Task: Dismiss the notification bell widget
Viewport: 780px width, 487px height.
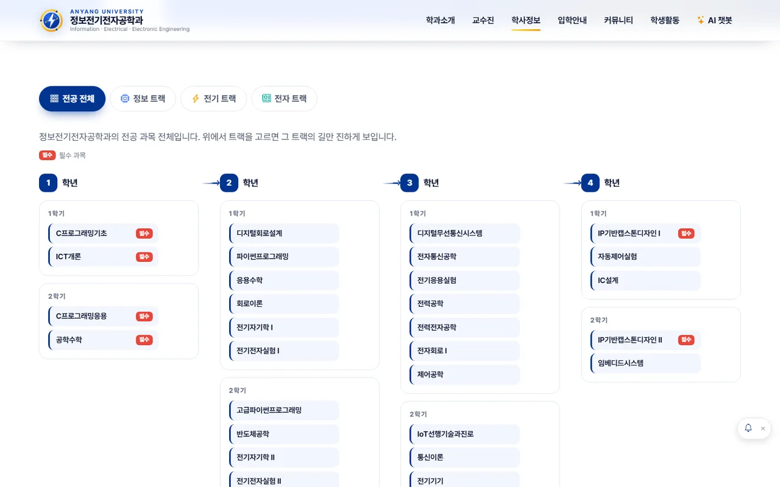Action: 763,429
